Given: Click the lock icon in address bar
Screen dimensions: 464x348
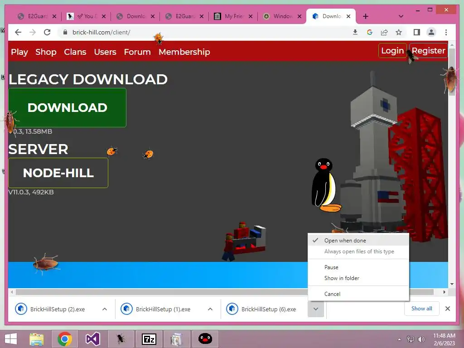Looking at the screenshot, I should coord(65,32).
